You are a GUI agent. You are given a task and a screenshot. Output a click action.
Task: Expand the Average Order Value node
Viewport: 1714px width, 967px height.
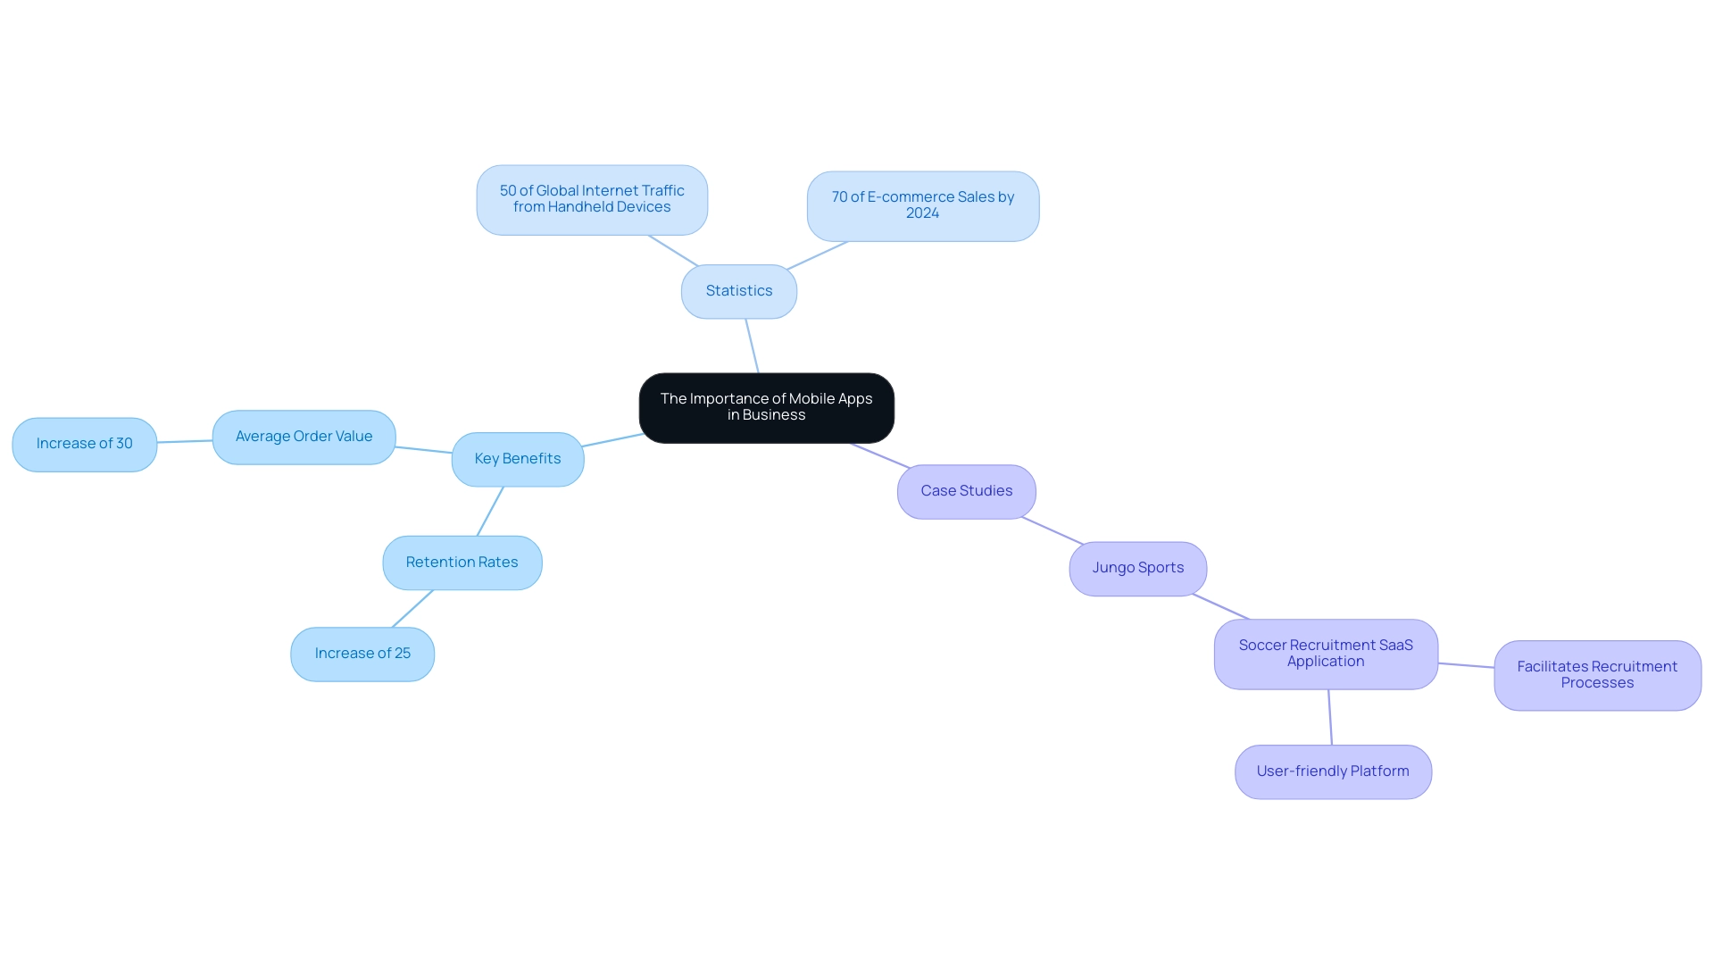tap(304, 436)
